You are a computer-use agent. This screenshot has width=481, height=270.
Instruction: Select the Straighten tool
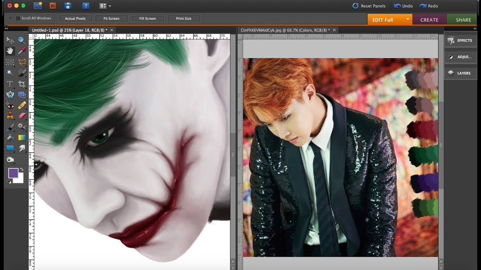22,94
